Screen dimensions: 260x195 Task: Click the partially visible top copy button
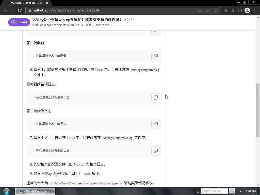click(x=156, y=32)
